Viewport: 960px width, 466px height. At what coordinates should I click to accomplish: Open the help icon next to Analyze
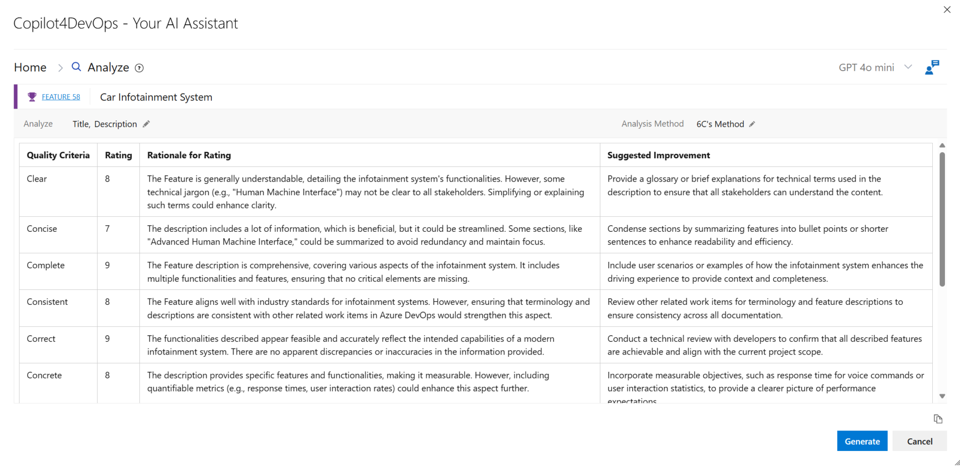coord(139,68)
